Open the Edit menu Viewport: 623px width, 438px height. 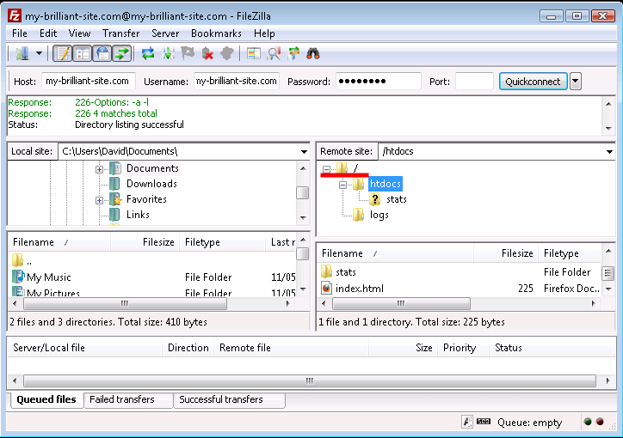click(x=48, y=33)
